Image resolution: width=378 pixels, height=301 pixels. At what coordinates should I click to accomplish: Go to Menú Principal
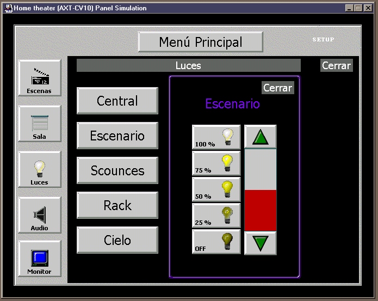(200, 42)
